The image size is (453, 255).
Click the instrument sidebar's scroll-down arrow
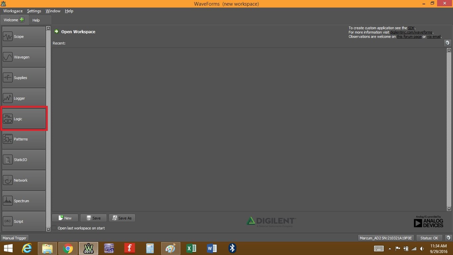(48, 229)
